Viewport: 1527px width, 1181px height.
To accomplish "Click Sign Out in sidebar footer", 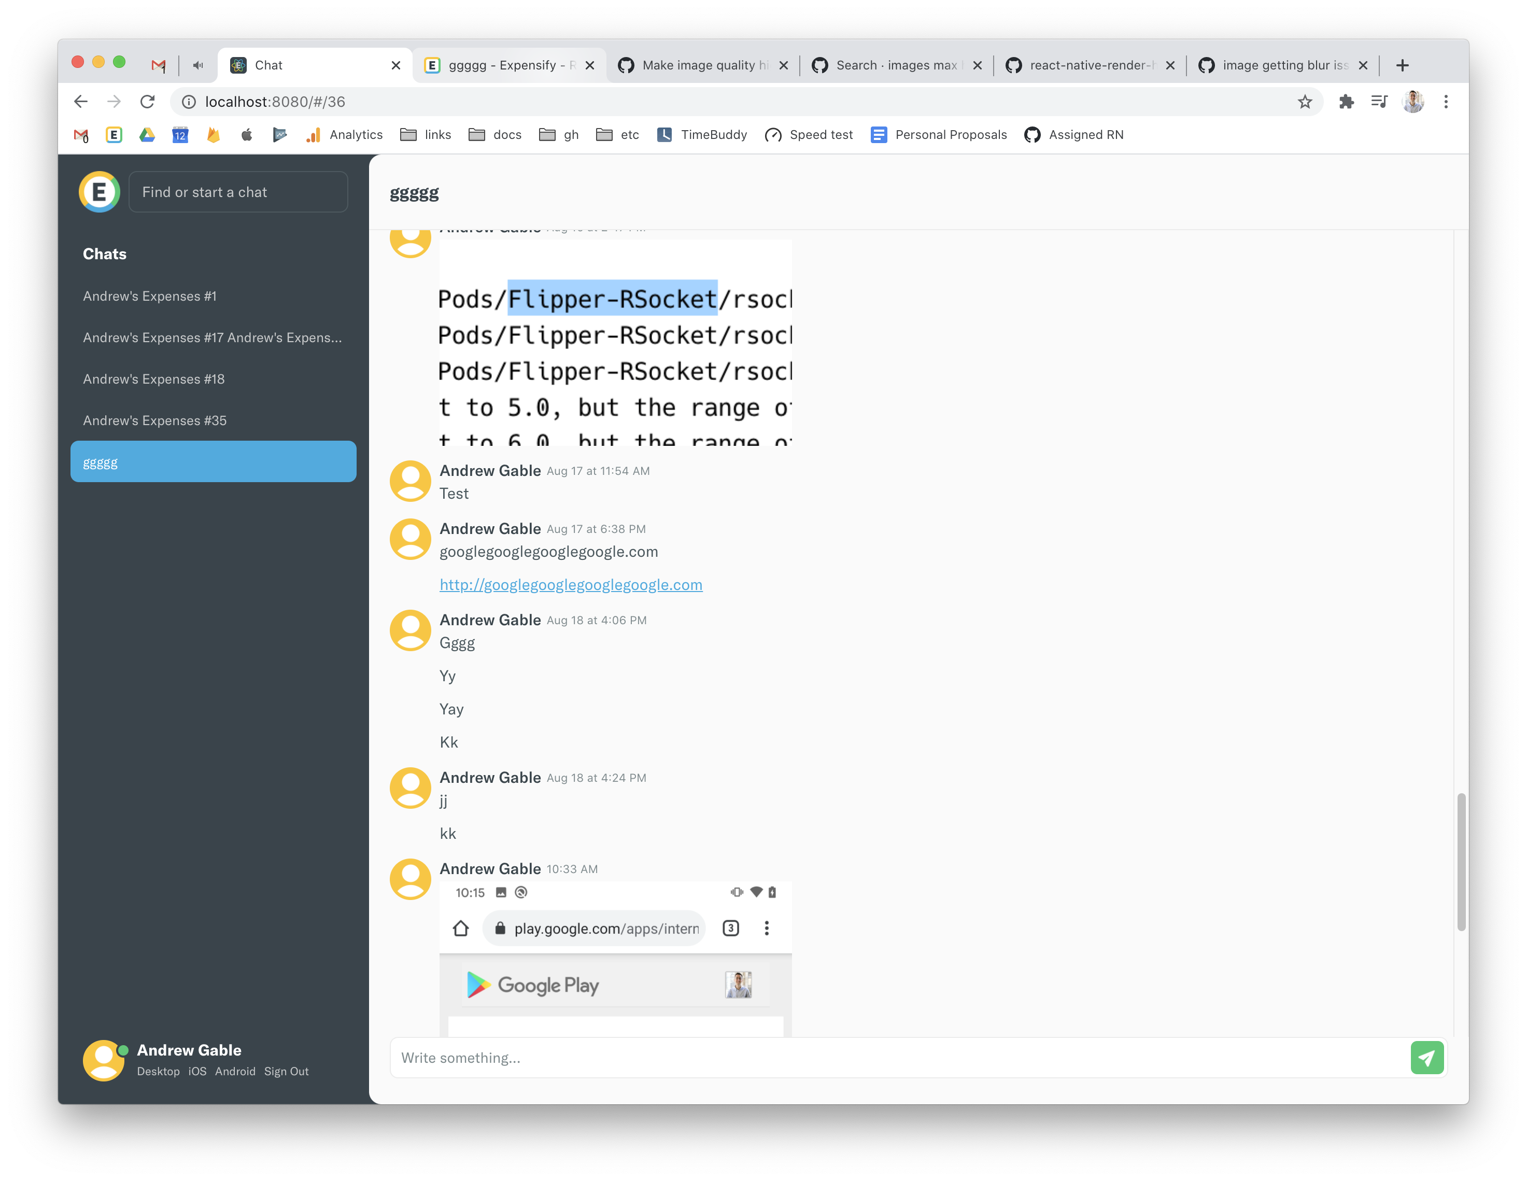I will tap(286, 1071).
